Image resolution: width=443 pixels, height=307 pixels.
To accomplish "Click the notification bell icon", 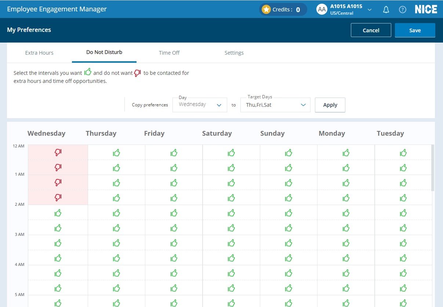I will tap(386, 10).
